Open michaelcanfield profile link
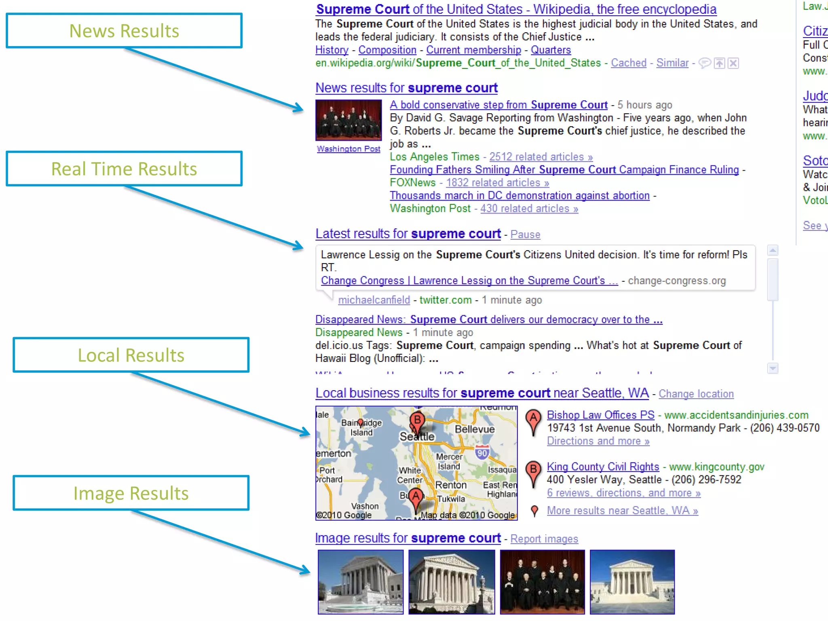 (x=374, y=300)
